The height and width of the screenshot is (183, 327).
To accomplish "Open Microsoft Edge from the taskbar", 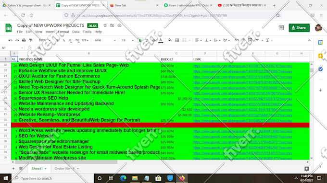I will click(x=123, y=178).
